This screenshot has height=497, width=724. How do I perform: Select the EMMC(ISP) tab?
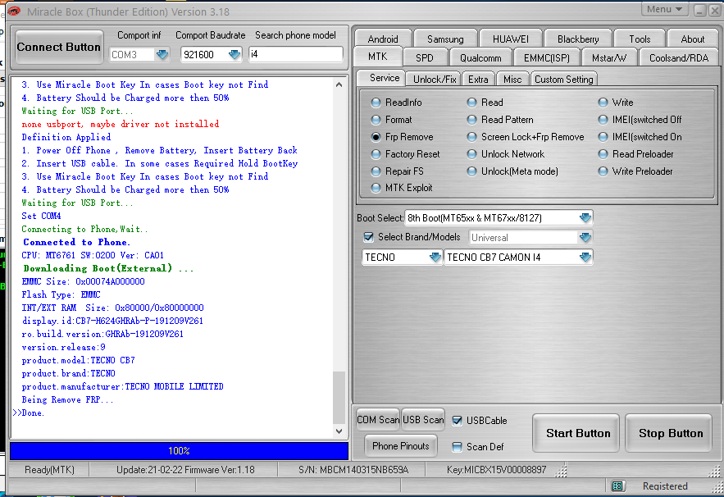click(x=546, y=58)
